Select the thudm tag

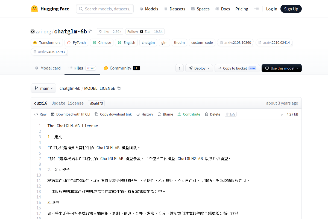tap(179, 42)
